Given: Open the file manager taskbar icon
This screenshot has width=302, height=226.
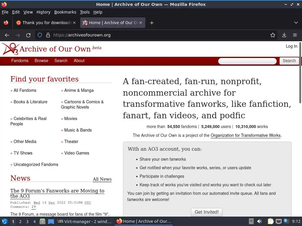Looking at the screenshot, I should coord(42,221).
